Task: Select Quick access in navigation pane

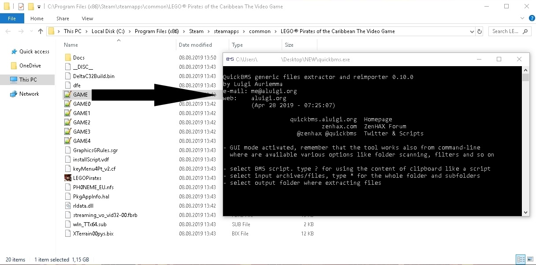Action: pyautogui.click(x=30, y=52)
